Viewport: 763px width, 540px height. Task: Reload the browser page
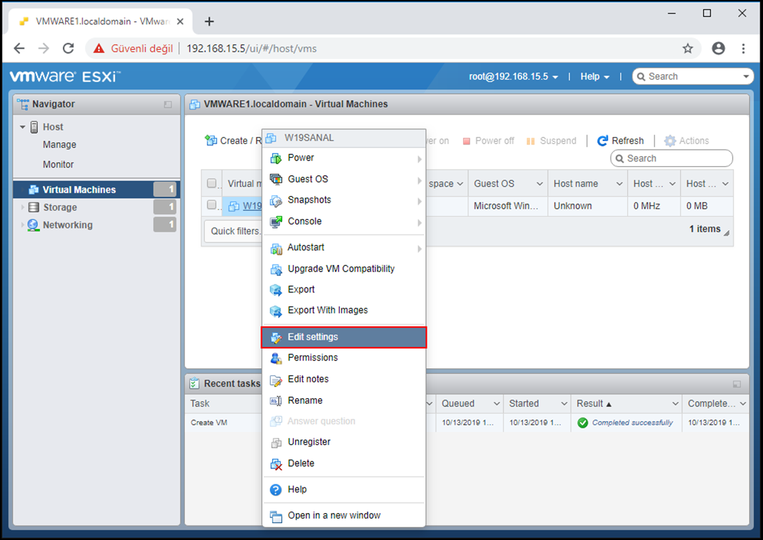pos(68,48)
